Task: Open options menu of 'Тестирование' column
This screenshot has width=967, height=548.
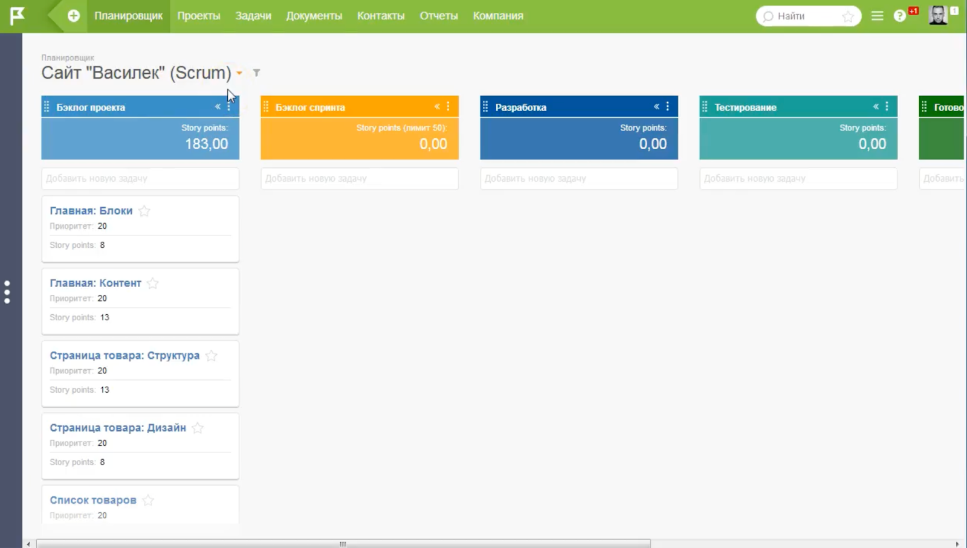Action: click(887, 107)
